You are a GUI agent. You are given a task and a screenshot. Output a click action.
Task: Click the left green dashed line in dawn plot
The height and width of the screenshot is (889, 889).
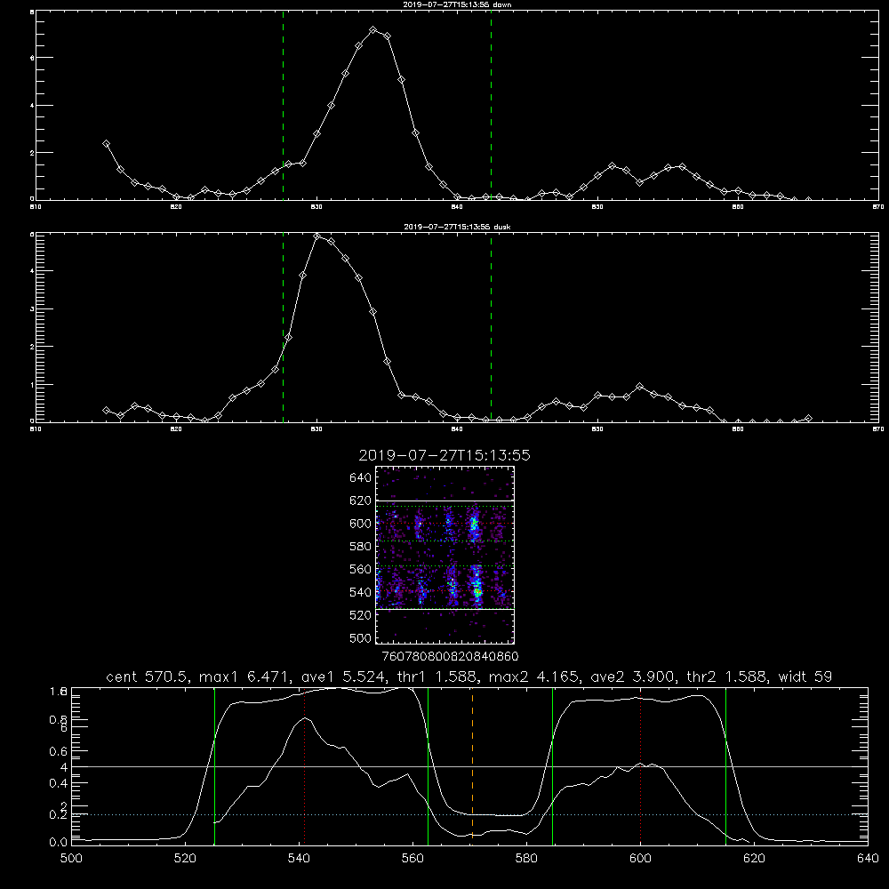click(x=283, y=106)
